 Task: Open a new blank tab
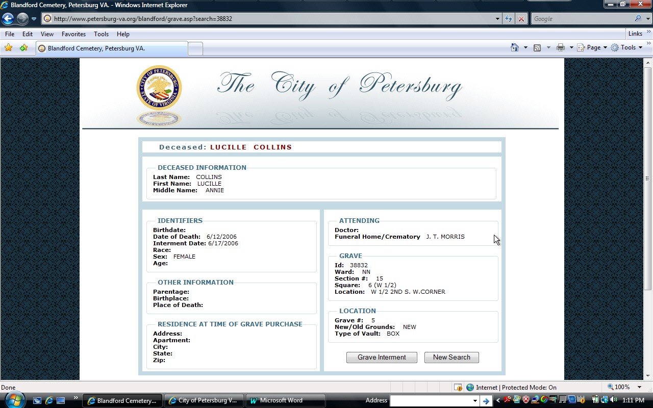195,49
